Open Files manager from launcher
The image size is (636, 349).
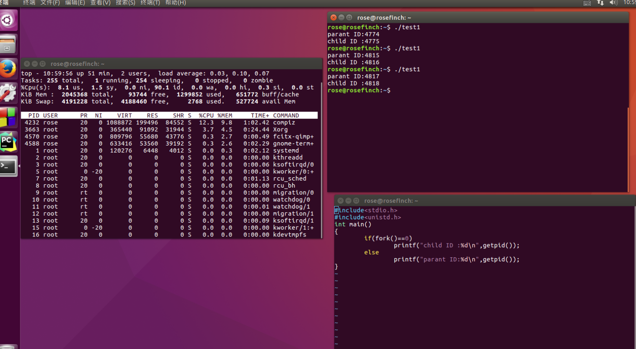pos(8,44)
